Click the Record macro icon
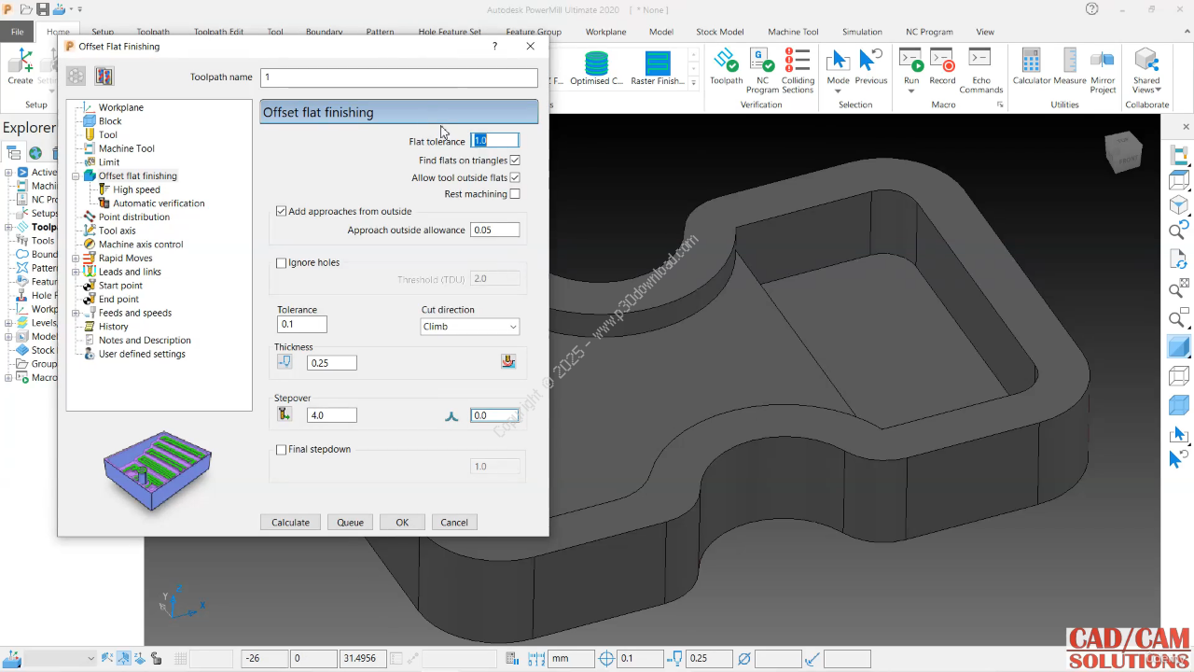Image resolution: width=1194 pixels, height=672 pixels. [942, 62]
